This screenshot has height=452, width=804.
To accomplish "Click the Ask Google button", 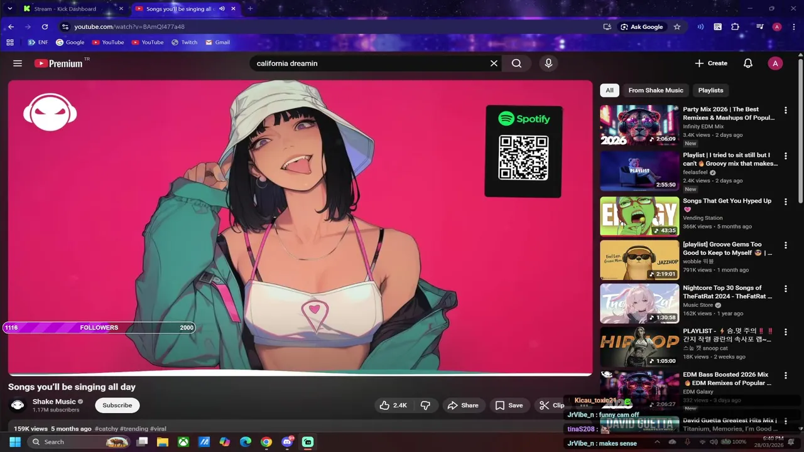I will (x=642, y=27).
